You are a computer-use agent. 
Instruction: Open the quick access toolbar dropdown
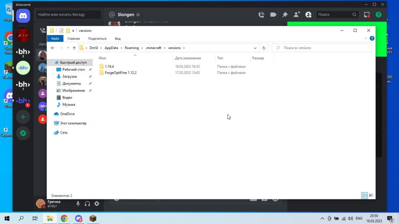(x=73, y=31)
